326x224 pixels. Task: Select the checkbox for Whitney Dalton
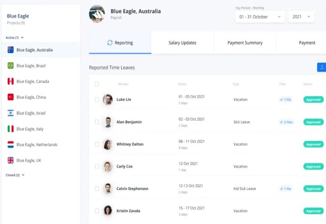tap(97, 144)
